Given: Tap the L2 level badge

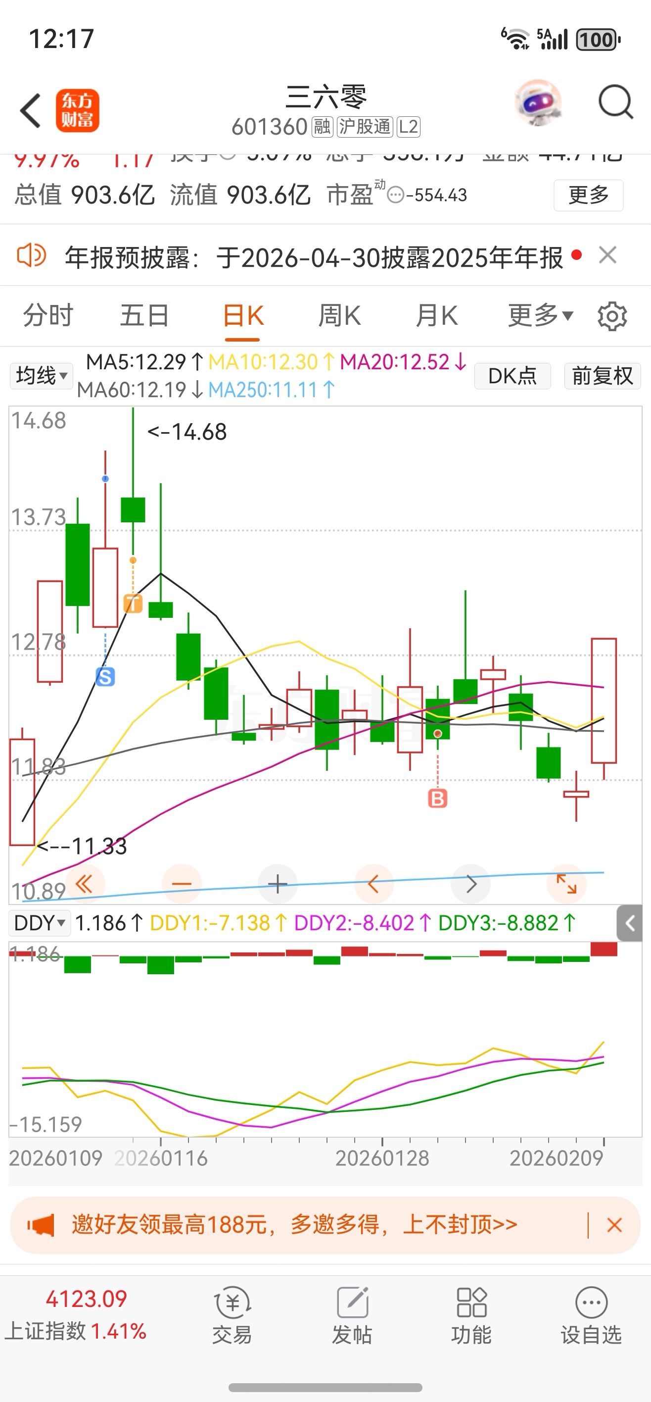Looking at the screenshot, I should [x=409, y=127].
